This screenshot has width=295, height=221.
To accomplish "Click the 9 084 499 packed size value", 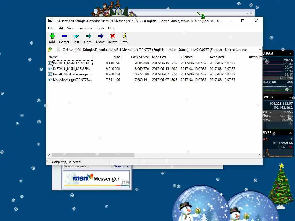I will click(142, 63).
